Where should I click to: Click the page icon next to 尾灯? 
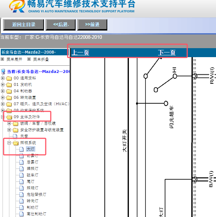coord(22,181)
